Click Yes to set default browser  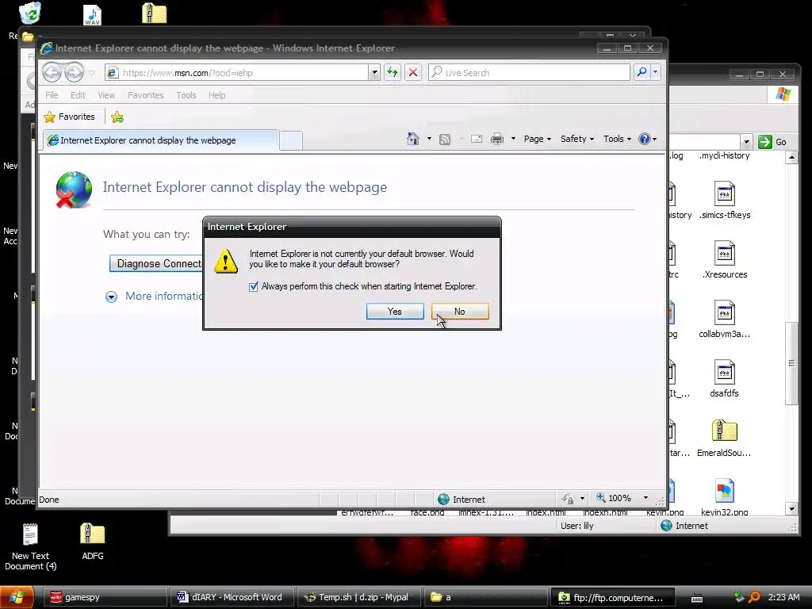click(x=395, y=311)
